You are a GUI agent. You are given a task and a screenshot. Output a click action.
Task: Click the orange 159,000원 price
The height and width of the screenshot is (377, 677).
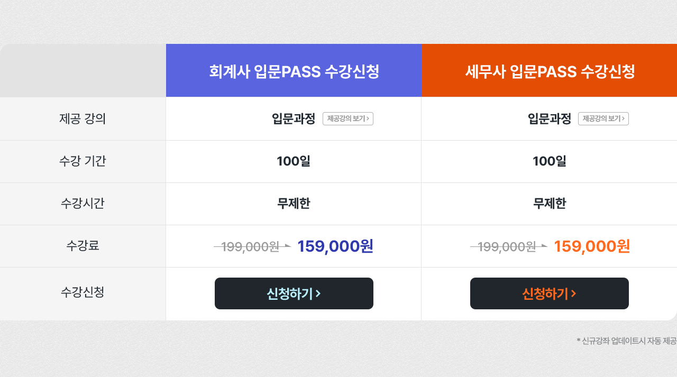pos(592,246)
